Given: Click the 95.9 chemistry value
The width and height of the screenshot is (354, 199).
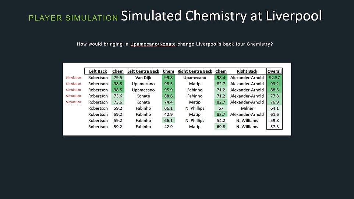Looking at the screenshot, I should (169, 90).
